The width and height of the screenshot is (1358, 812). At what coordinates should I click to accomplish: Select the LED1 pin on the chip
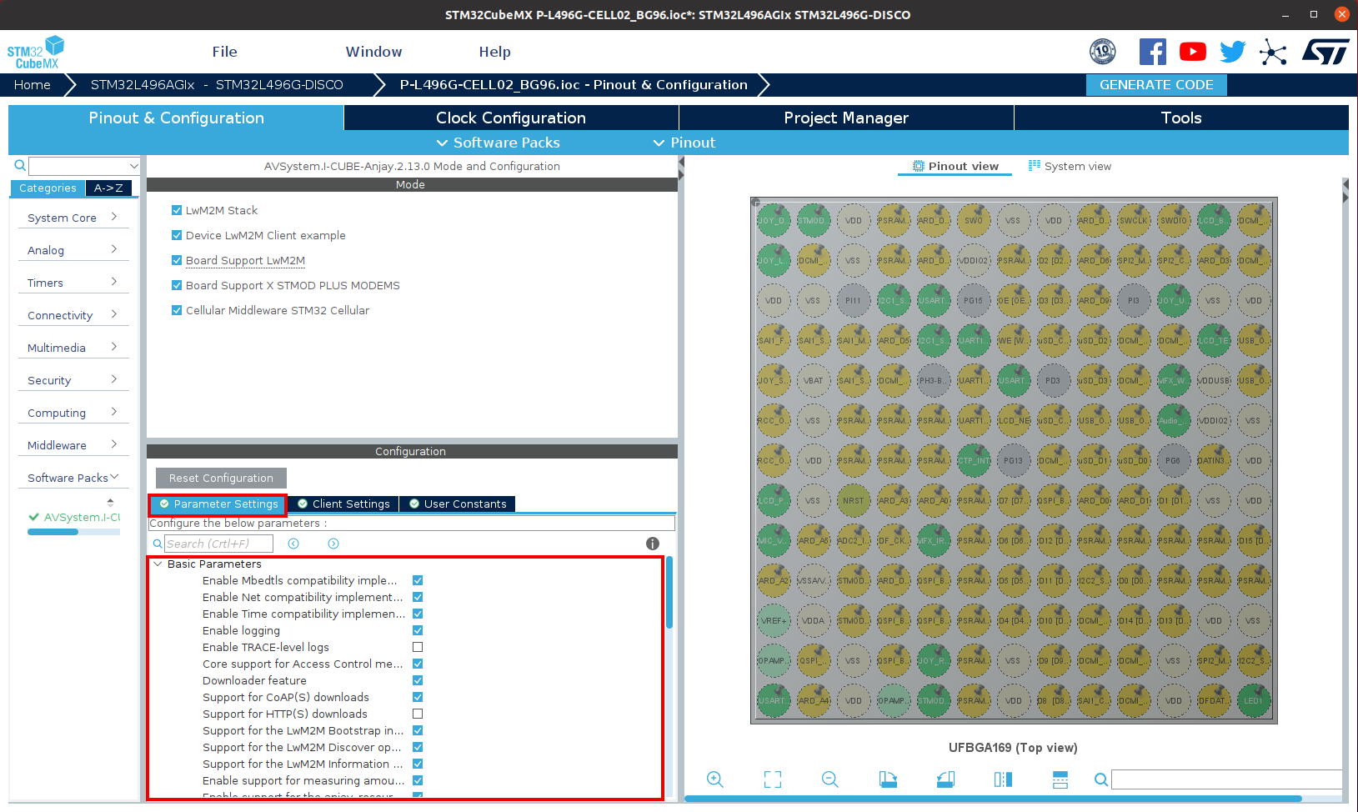point(1253,700)
